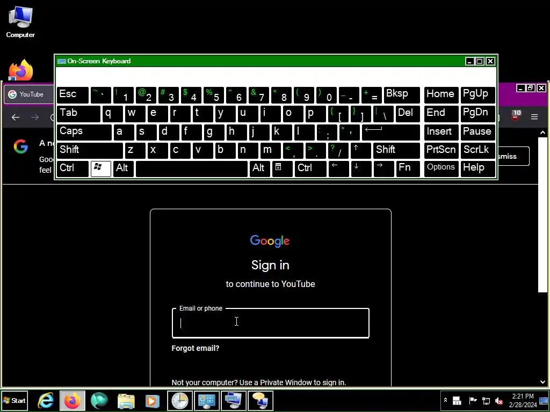Open the Computer desktop icon
Image resolution: width=550 pixels, height=412 pixels.
tap(20, 21)
